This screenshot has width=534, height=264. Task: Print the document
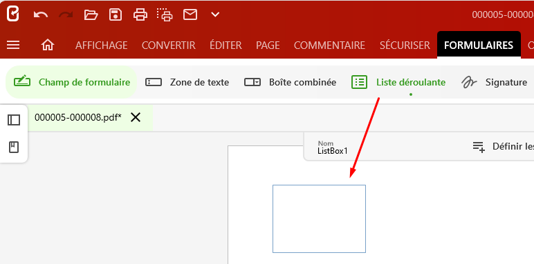click(140, 14)
